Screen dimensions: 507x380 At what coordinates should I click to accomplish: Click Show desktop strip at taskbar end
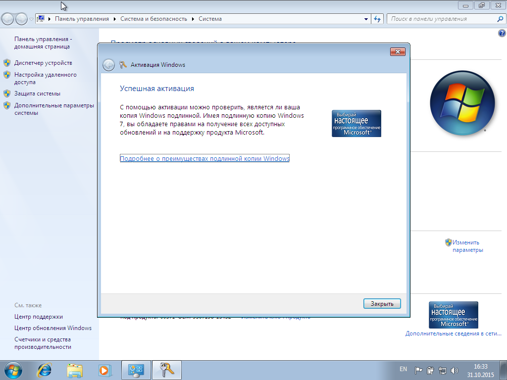coord(503,370)
